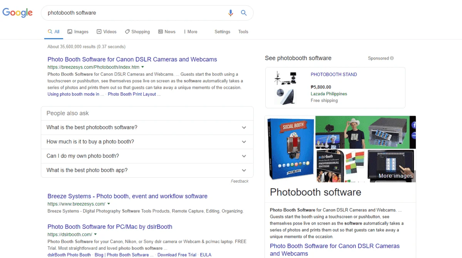Viewport: 462px width, 258px height.
Task: Open 'Photo Booth Print Layout ...' sitelink
Action: coord(134,94)
